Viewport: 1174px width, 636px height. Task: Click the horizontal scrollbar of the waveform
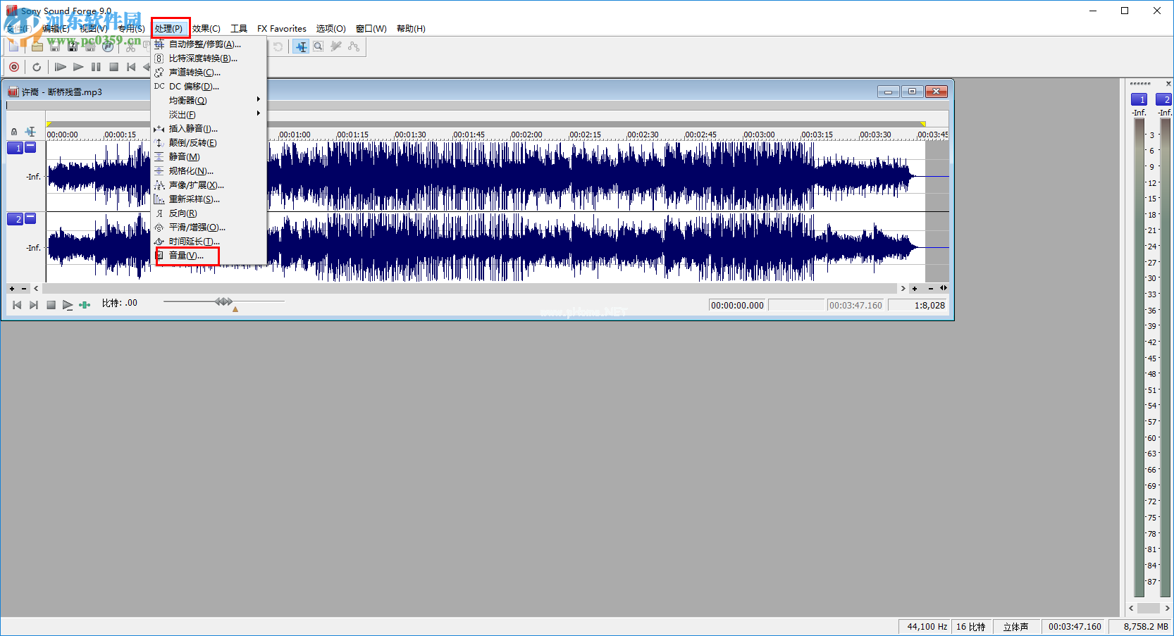click(x=469, y=289)
